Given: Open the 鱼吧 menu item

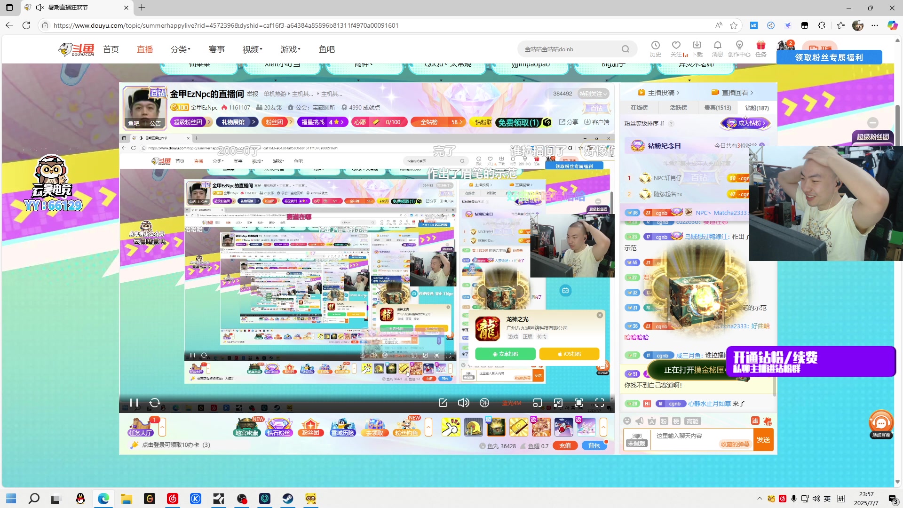Looking at the screenshot, I should click(x=327, y=49).
